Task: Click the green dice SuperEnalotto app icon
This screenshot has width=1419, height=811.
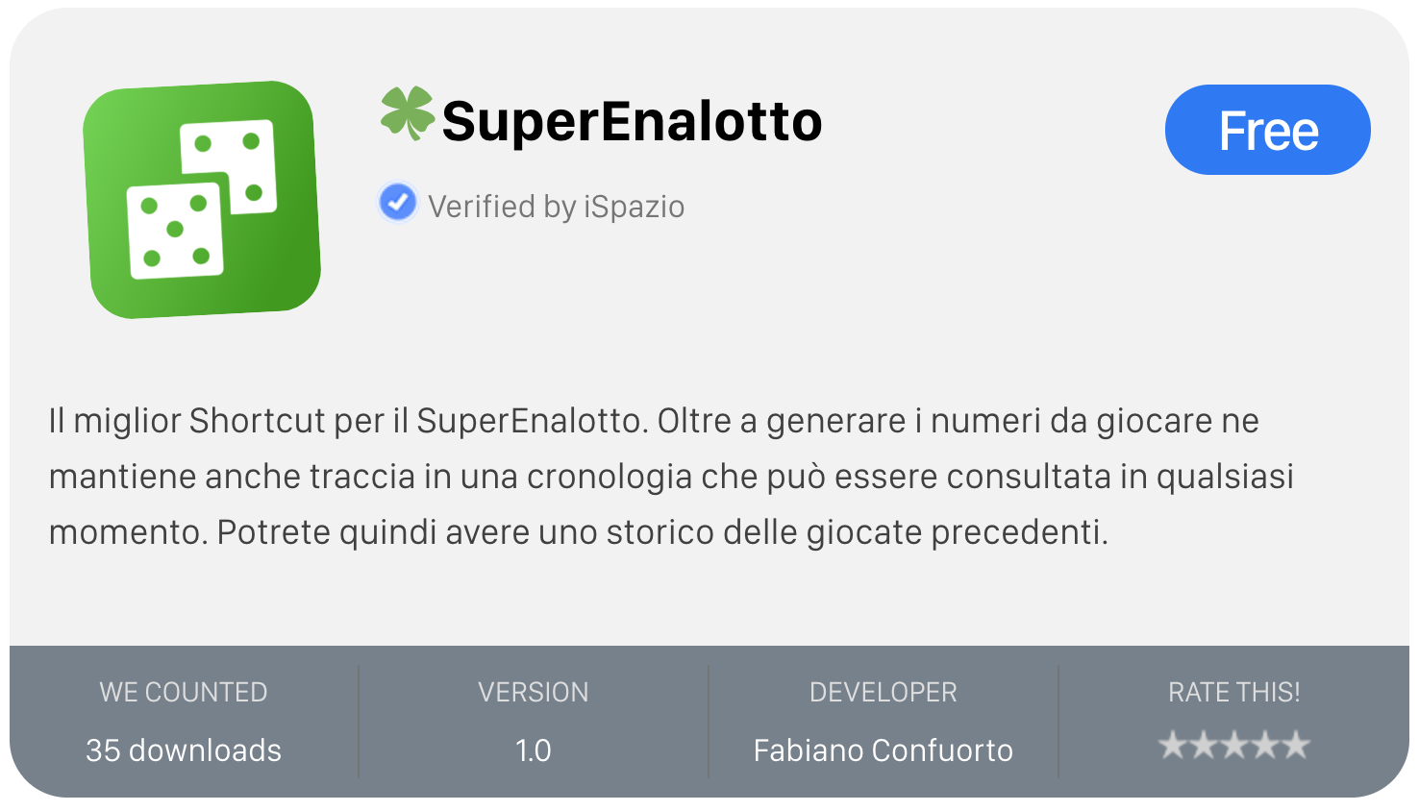Action: [202, 200]
